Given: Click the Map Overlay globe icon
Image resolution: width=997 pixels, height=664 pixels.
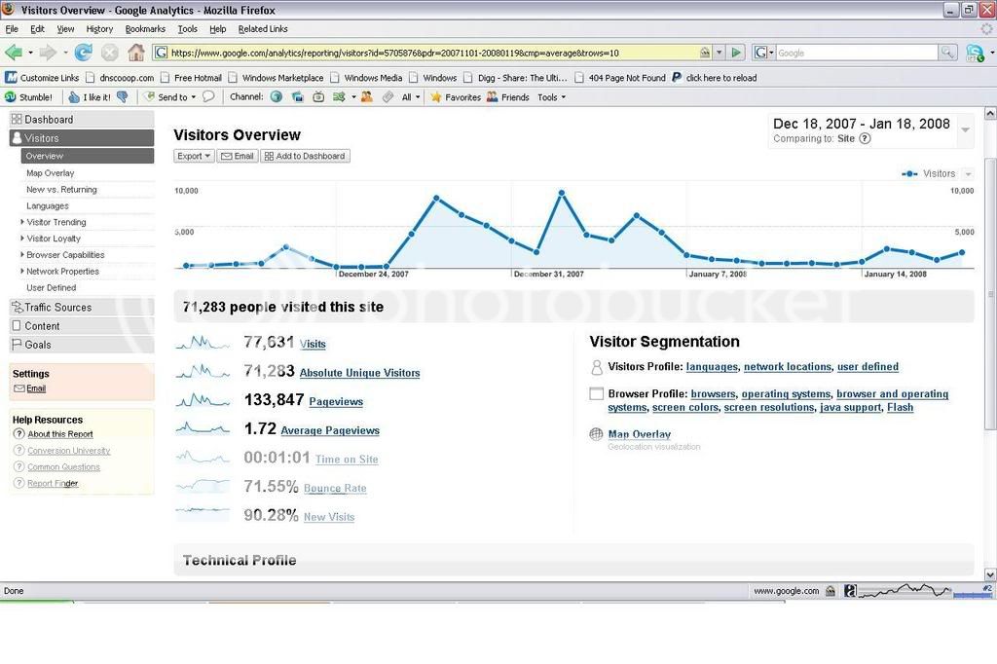Looking at the screenshot, I should tap(596, 434).
